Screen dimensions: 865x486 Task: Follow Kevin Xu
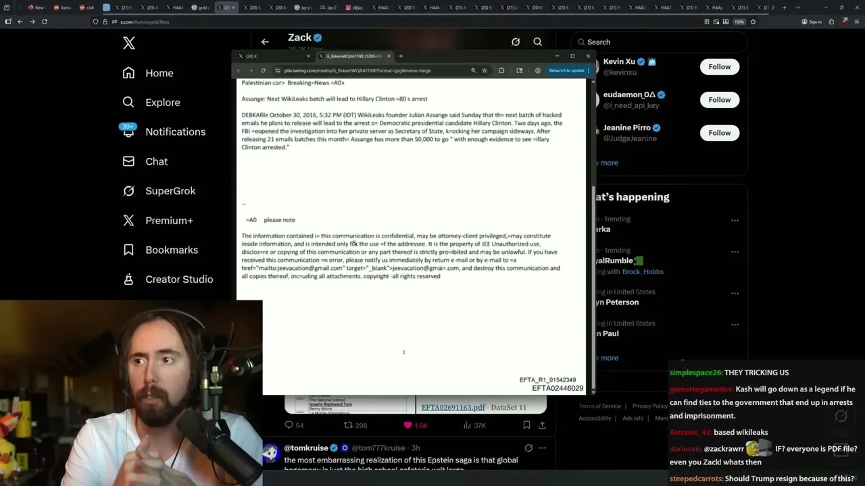[719, 67]
